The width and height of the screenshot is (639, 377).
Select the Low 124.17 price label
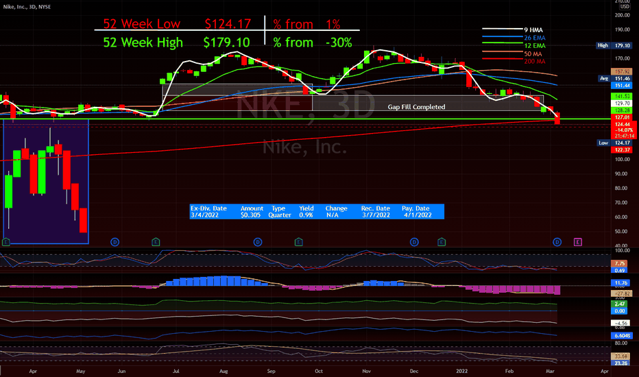[x=614, y=143]
